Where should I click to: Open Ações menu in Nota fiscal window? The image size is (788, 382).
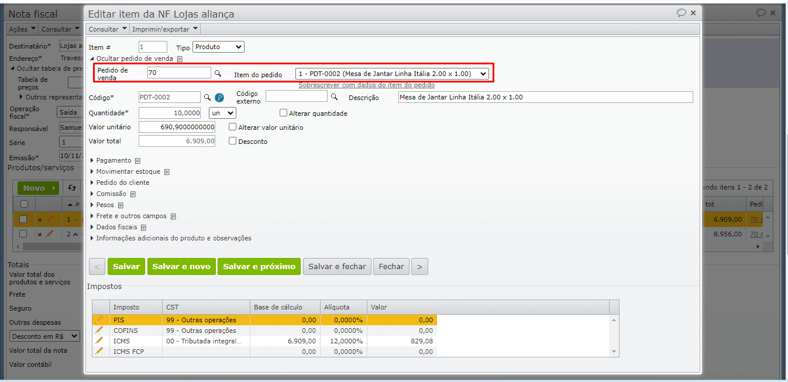(22, 29)
